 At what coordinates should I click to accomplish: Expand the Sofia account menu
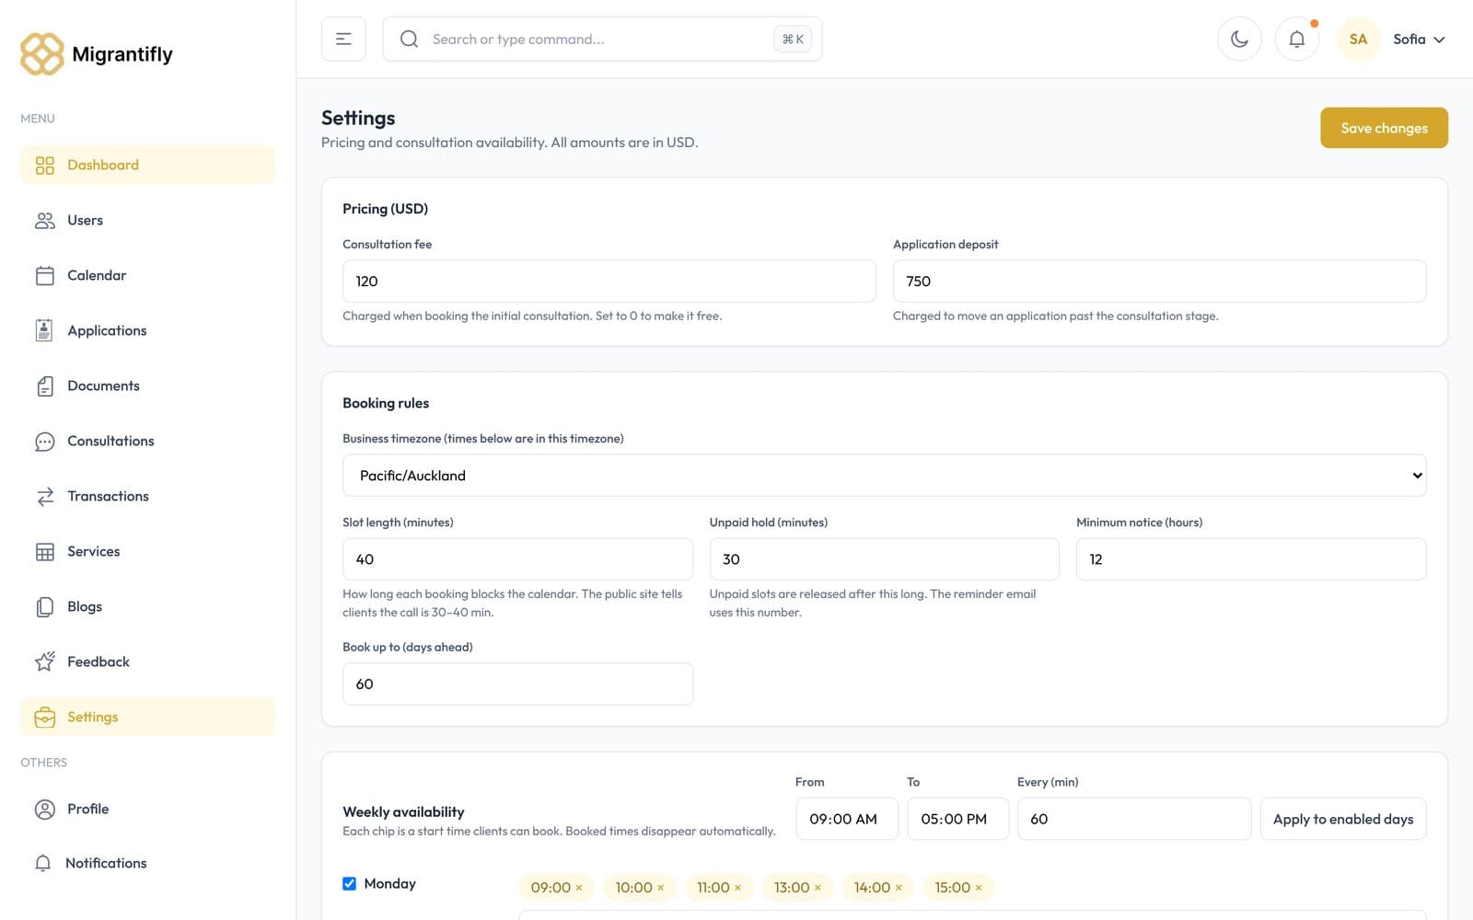(x=1419, y=39)
